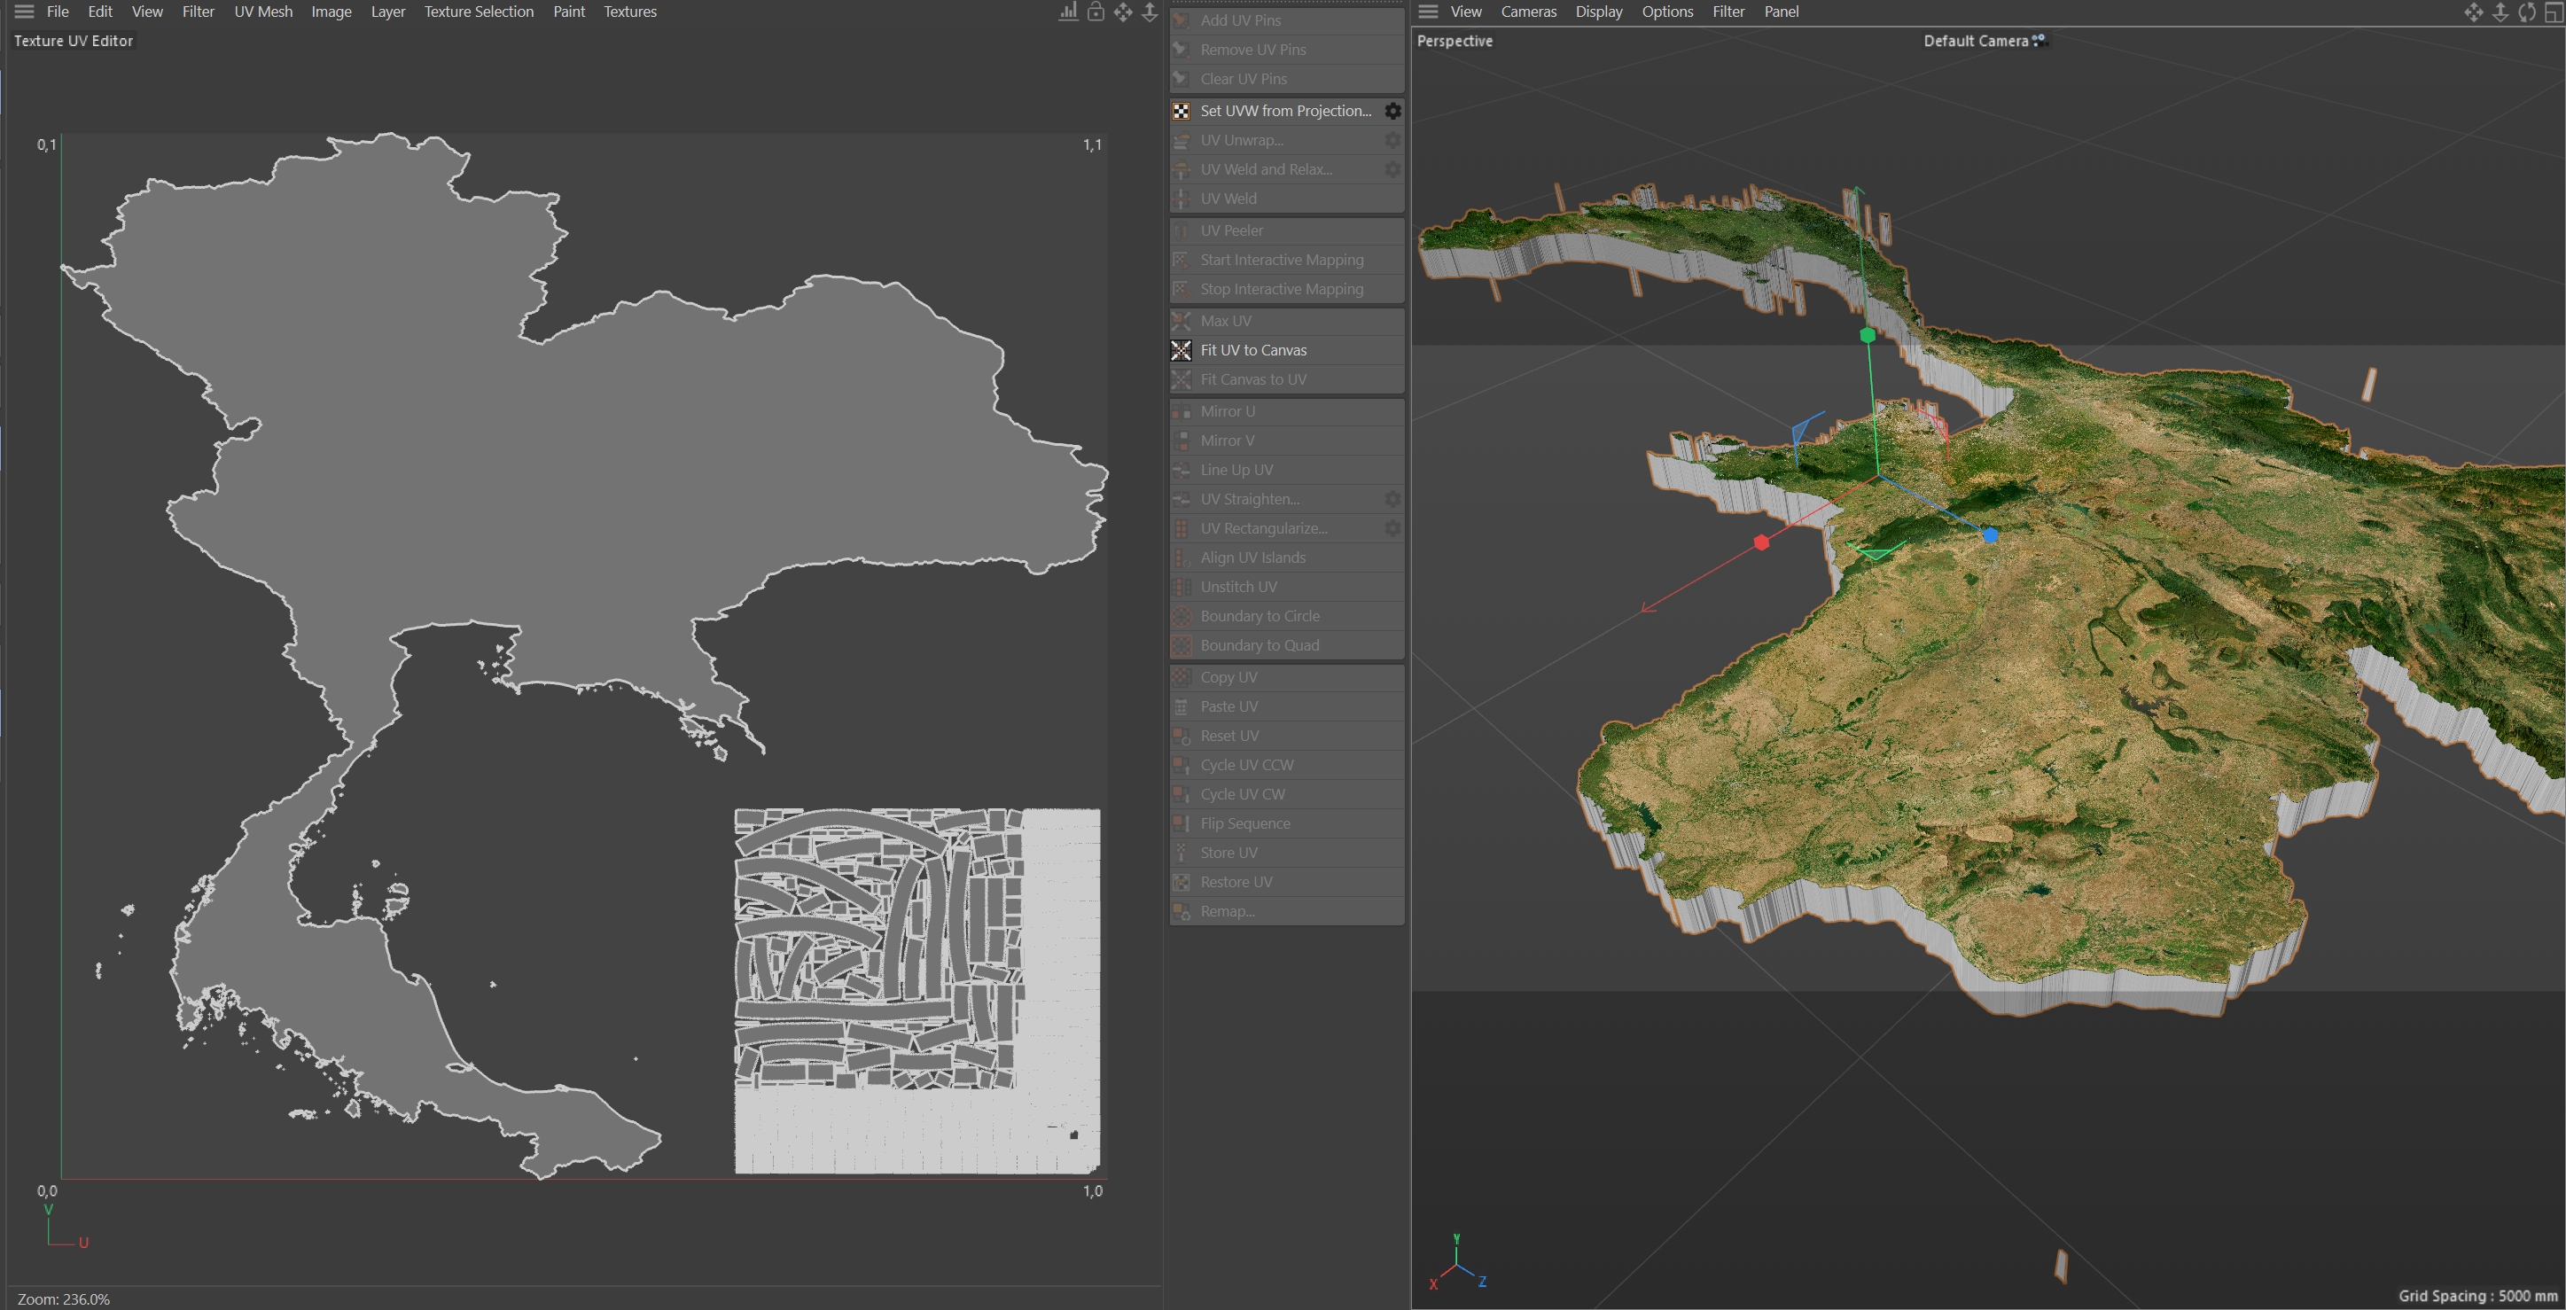Image resolution: width=2566 pixels, height=1310 pixels.
Task: Click the Set UVW from Projection checkerboard icon
Action: tap(1181, 111)
